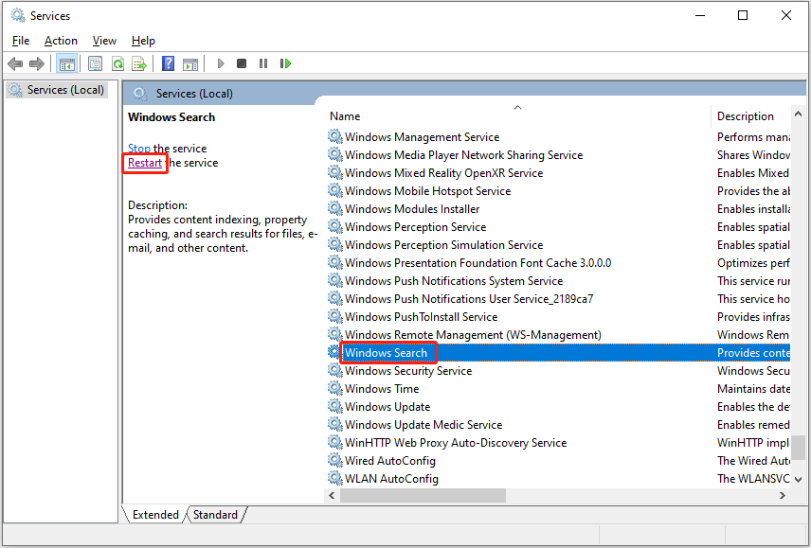The width and height of the screenshot is (811, 548).
Task: Open the Help toolbar icon
Action: (168, 63)
